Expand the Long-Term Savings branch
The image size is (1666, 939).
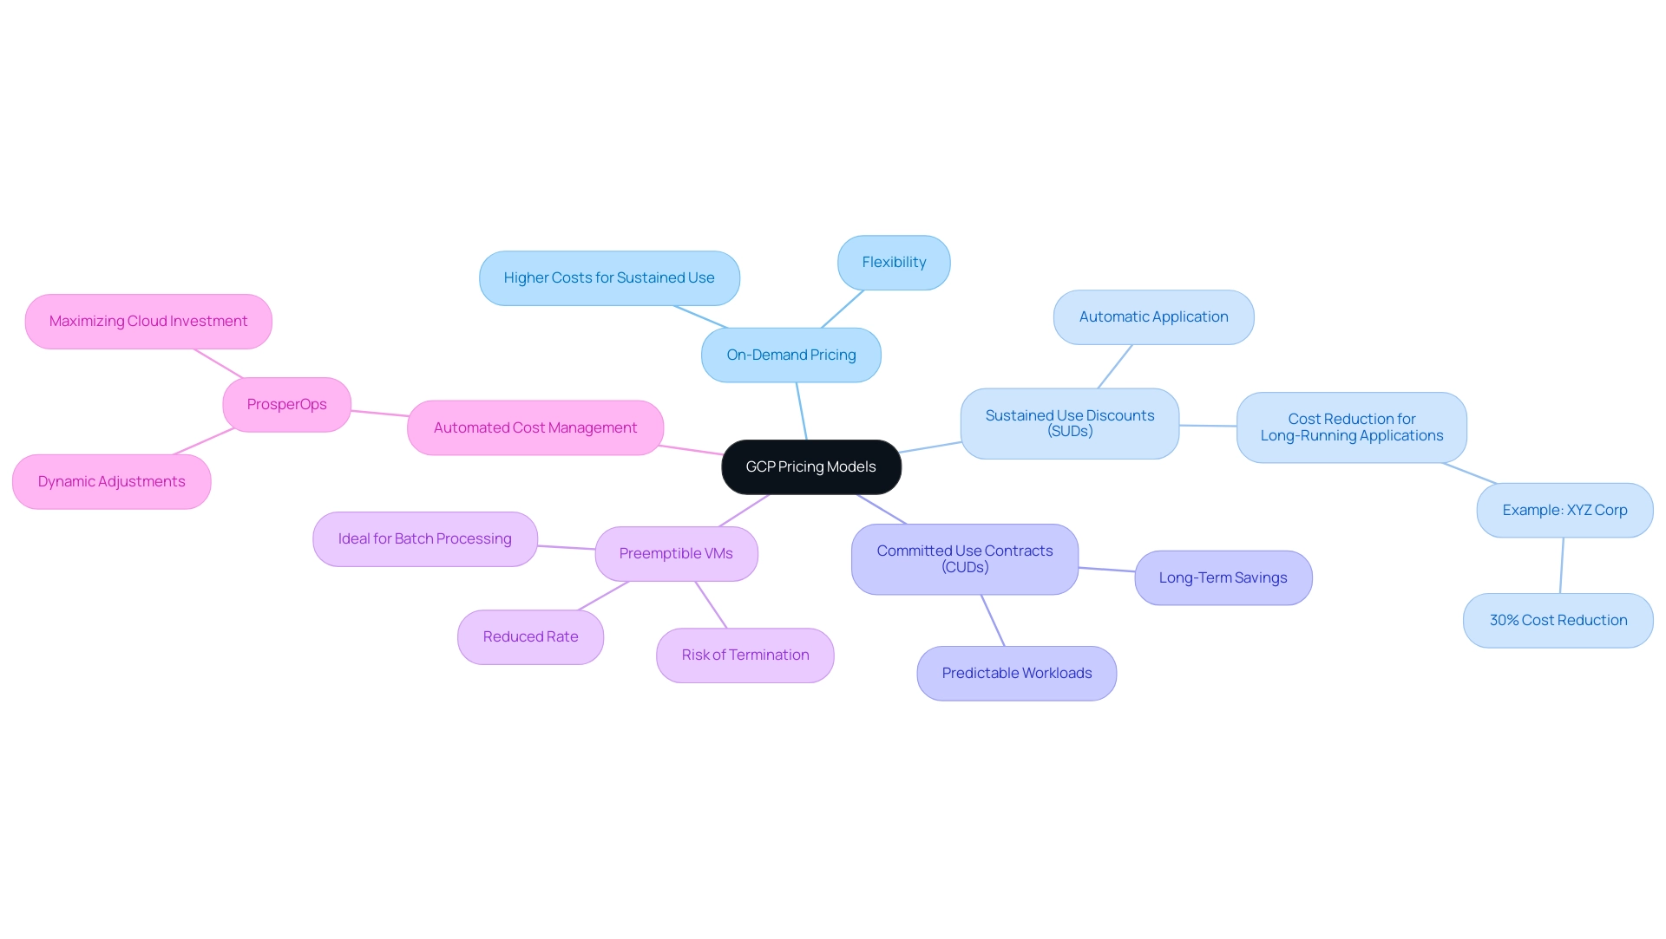tap(1222, 577)
